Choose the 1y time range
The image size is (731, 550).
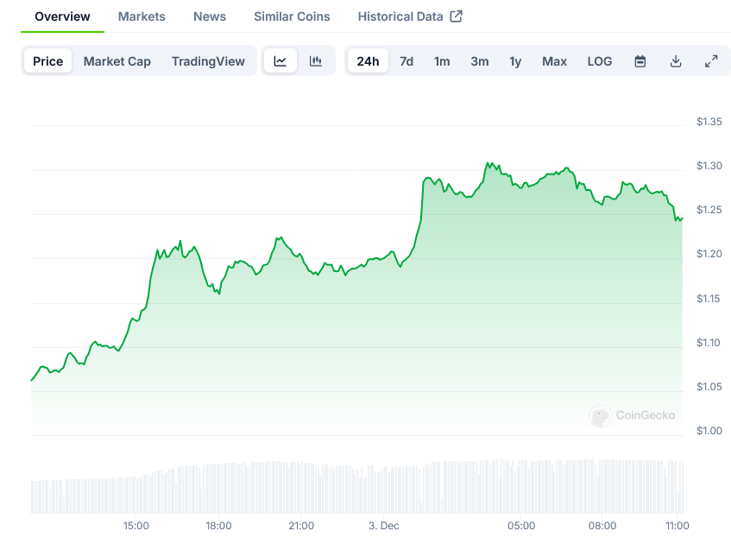[x=515, y=61]
